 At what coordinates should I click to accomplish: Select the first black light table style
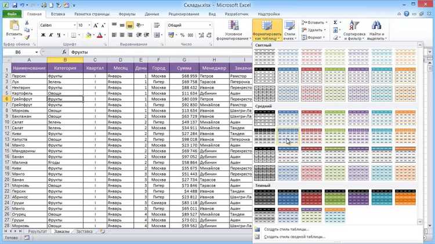click(x=264, y=57)
